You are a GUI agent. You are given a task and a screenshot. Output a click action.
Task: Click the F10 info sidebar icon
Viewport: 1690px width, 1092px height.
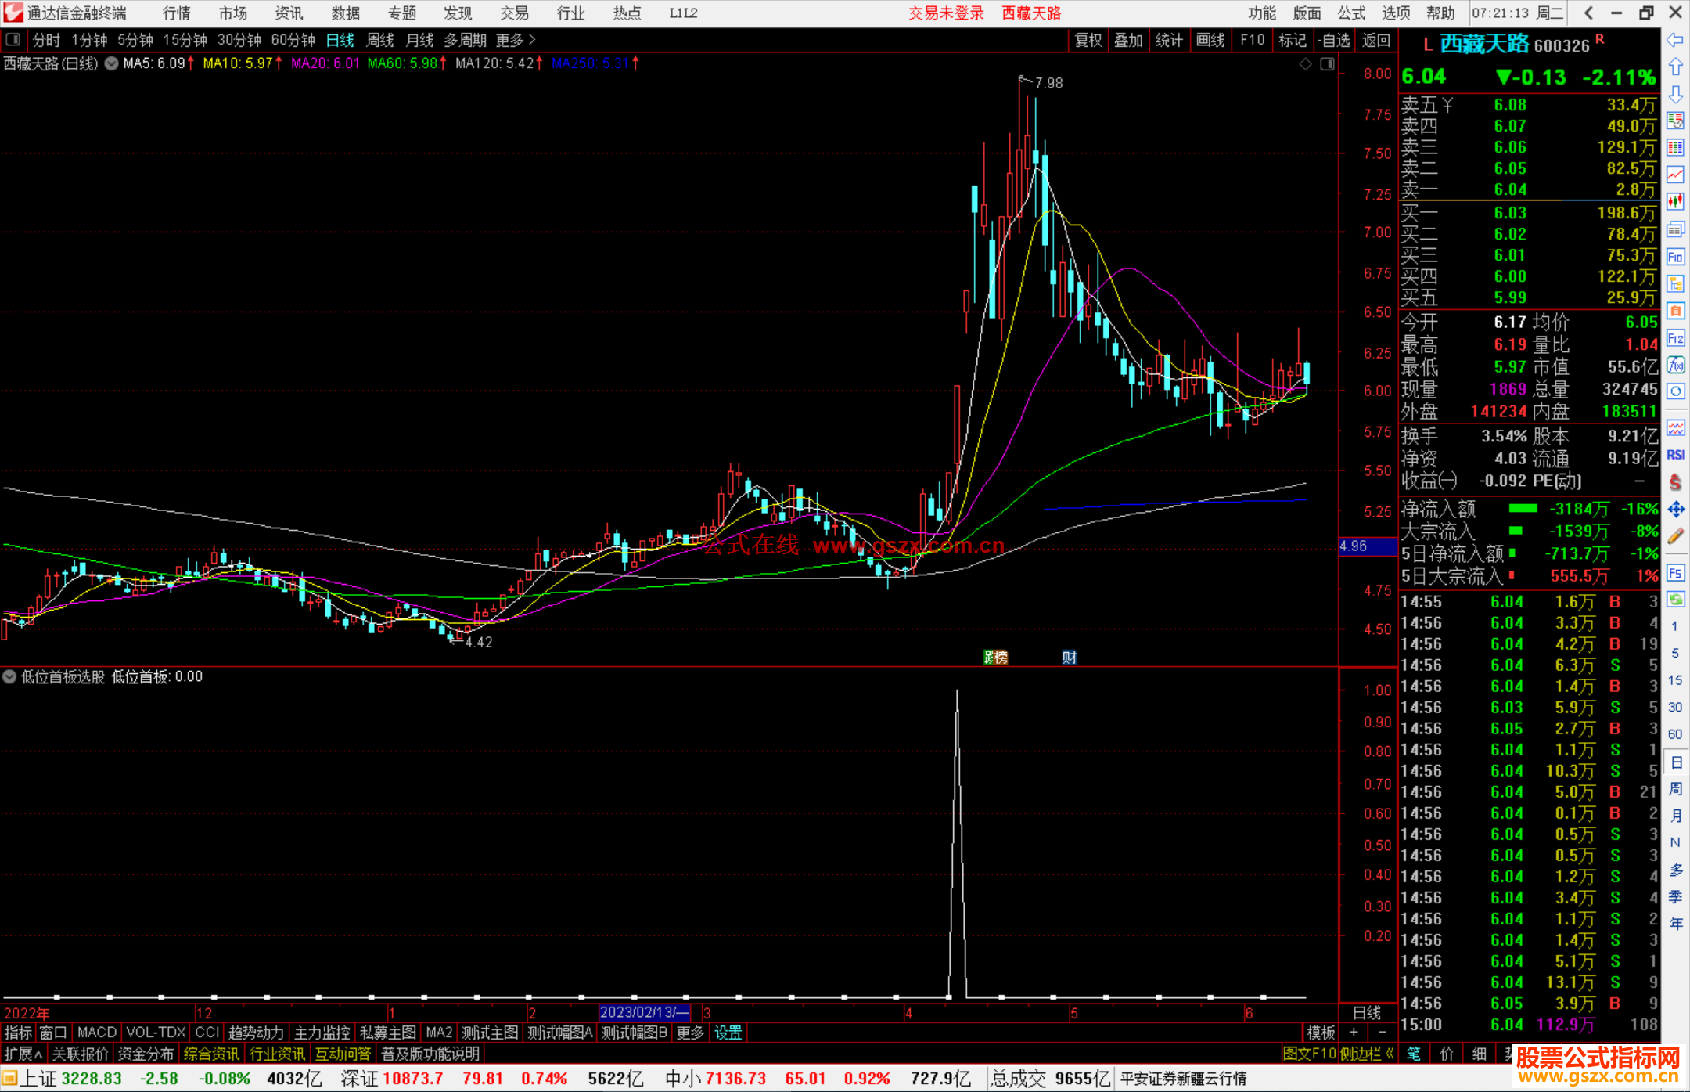tap(1675, 257)
